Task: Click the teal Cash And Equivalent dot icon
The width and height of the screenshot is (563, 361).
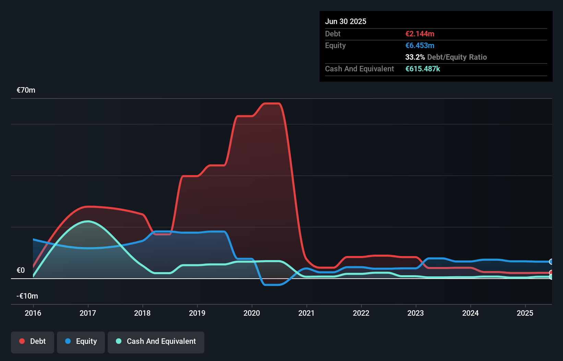Action: point(118,341)
